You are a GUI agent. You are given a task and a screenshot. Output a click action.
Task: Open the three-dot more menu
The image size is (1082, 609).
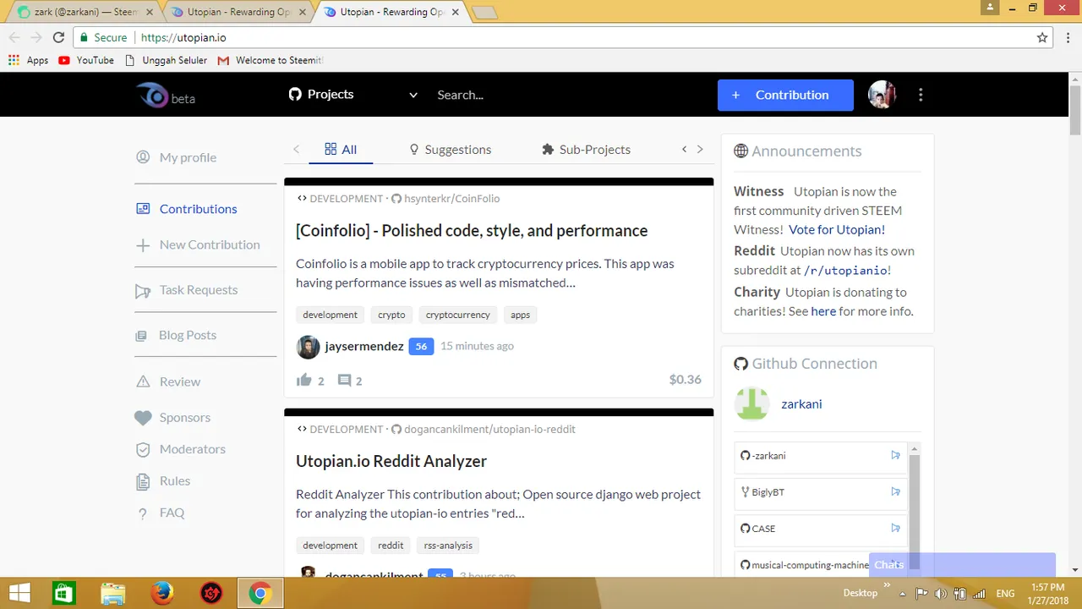(921, 95)
